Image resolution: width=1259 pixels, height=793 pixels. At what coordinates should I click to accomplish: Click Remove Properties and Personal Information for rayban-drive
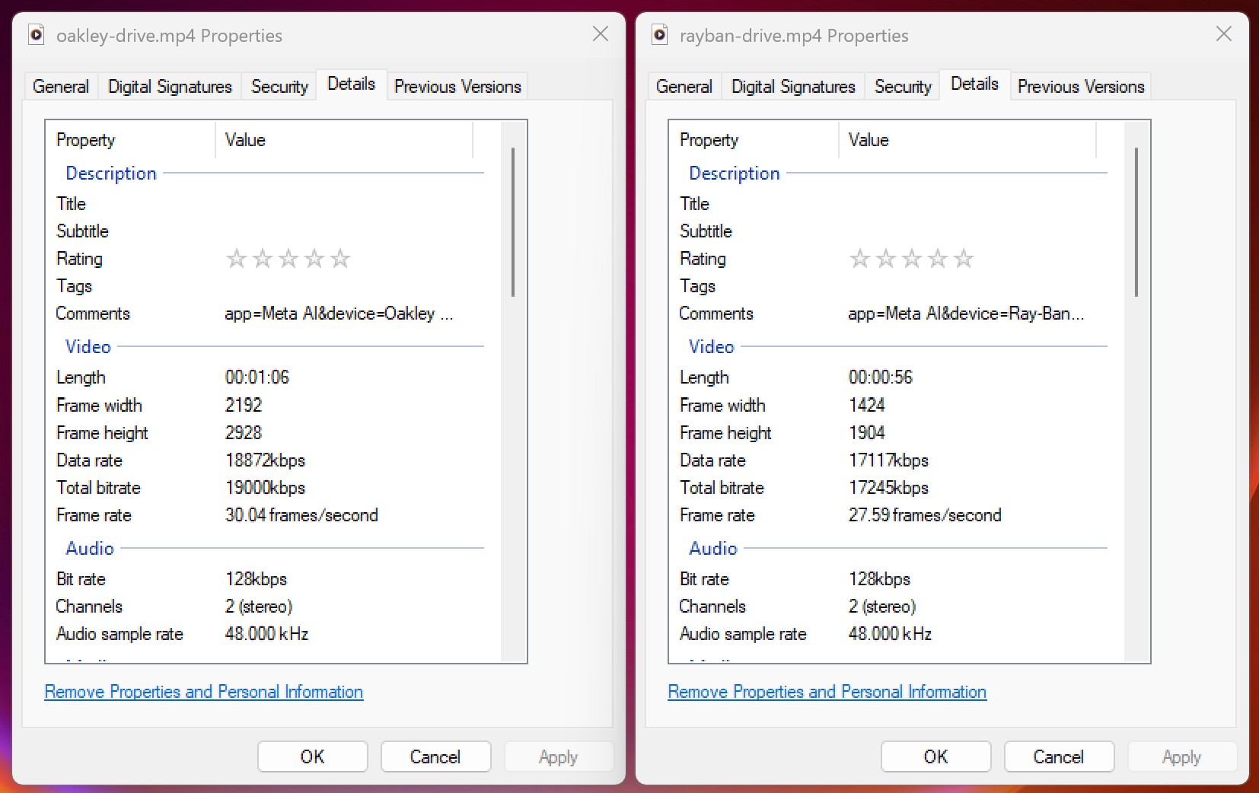827,692
